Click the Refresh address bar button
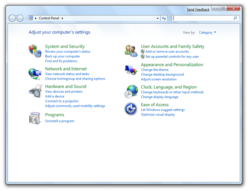Screen dimensions: 248x191 [164, 18]
